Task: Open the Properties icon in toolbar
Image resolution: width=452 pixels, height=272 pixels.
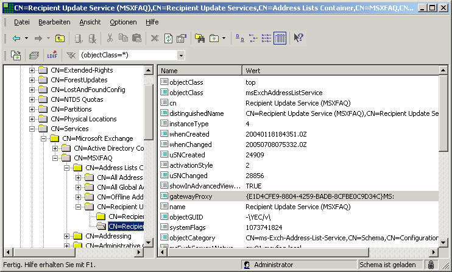Action: tap(182, 38)
